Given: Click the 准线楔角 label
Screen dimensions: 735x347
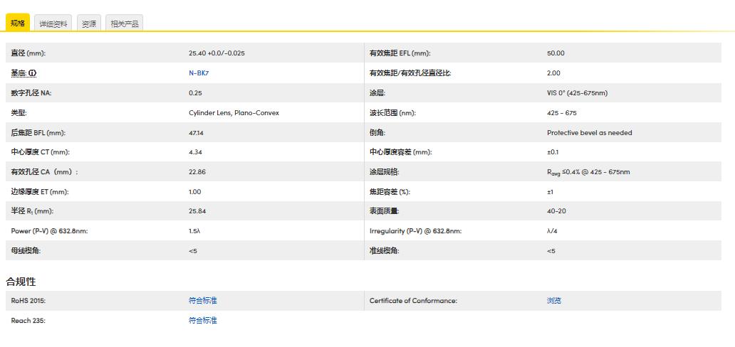Looking at the screenshot, I should click(x=384, y=251).
